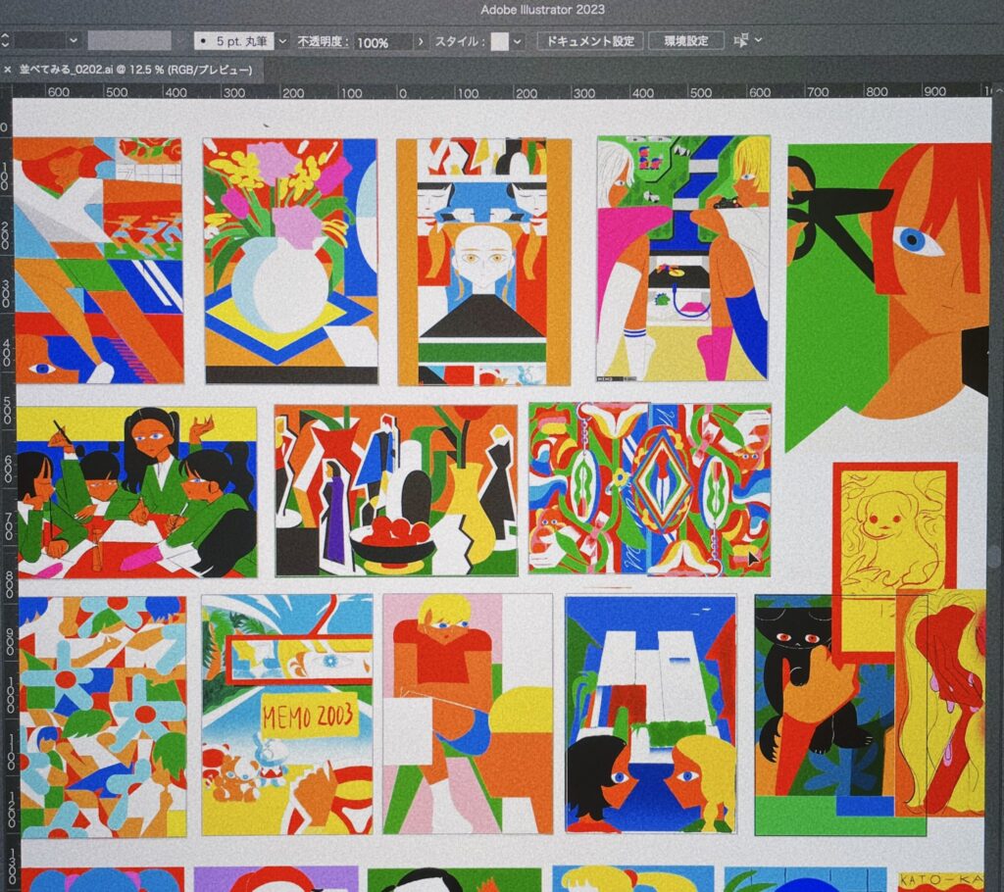Close the 並べてみる_0202.ai document tab

click(8, 70)
